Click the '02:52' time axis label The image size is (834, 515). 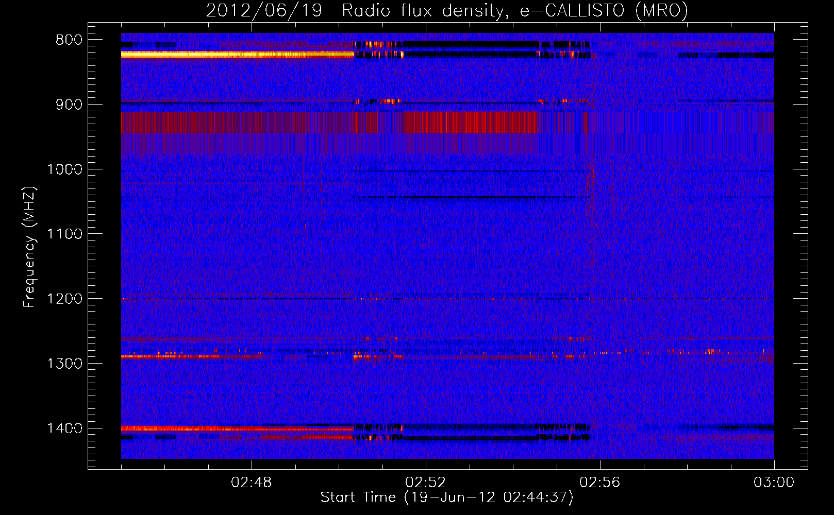coord(426,483)
